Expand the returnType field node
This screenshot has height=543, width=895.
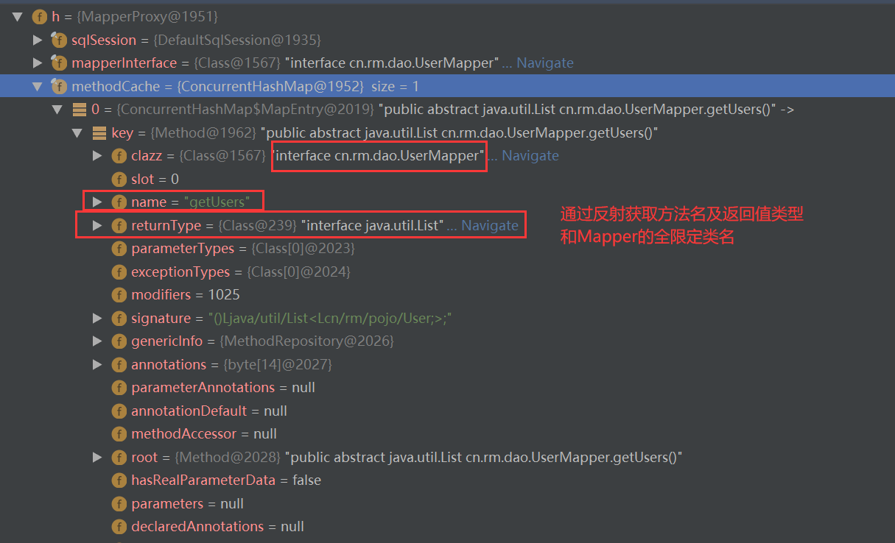97,225
